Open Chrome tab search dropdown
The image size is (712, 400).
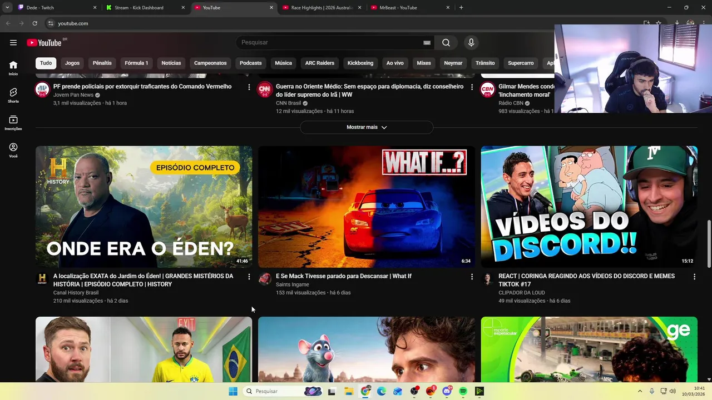click(7, 8)
